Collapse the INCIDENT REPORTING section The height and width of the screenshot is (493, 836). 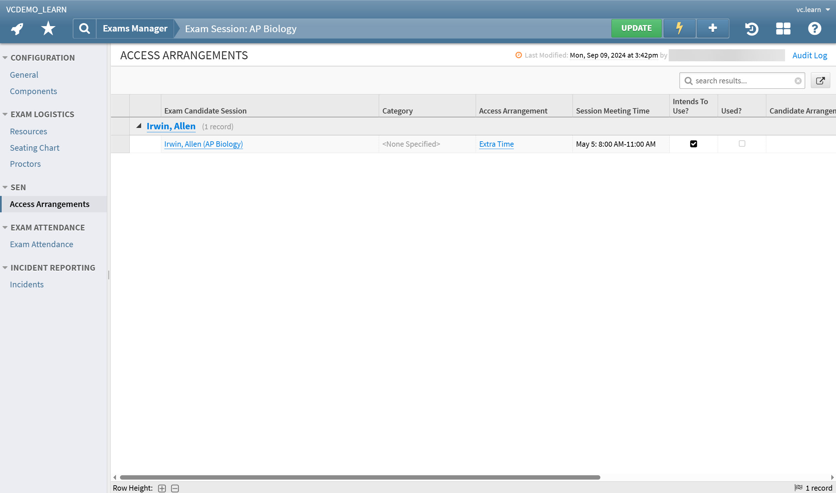5,268
